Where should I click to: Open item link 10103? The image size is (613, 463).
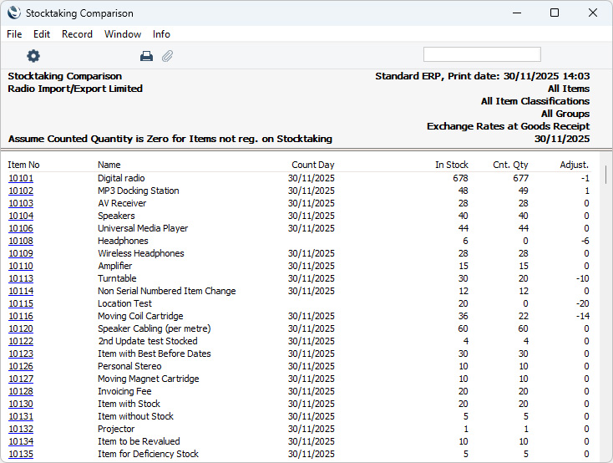pyautogui.click(x=21, y=203)
